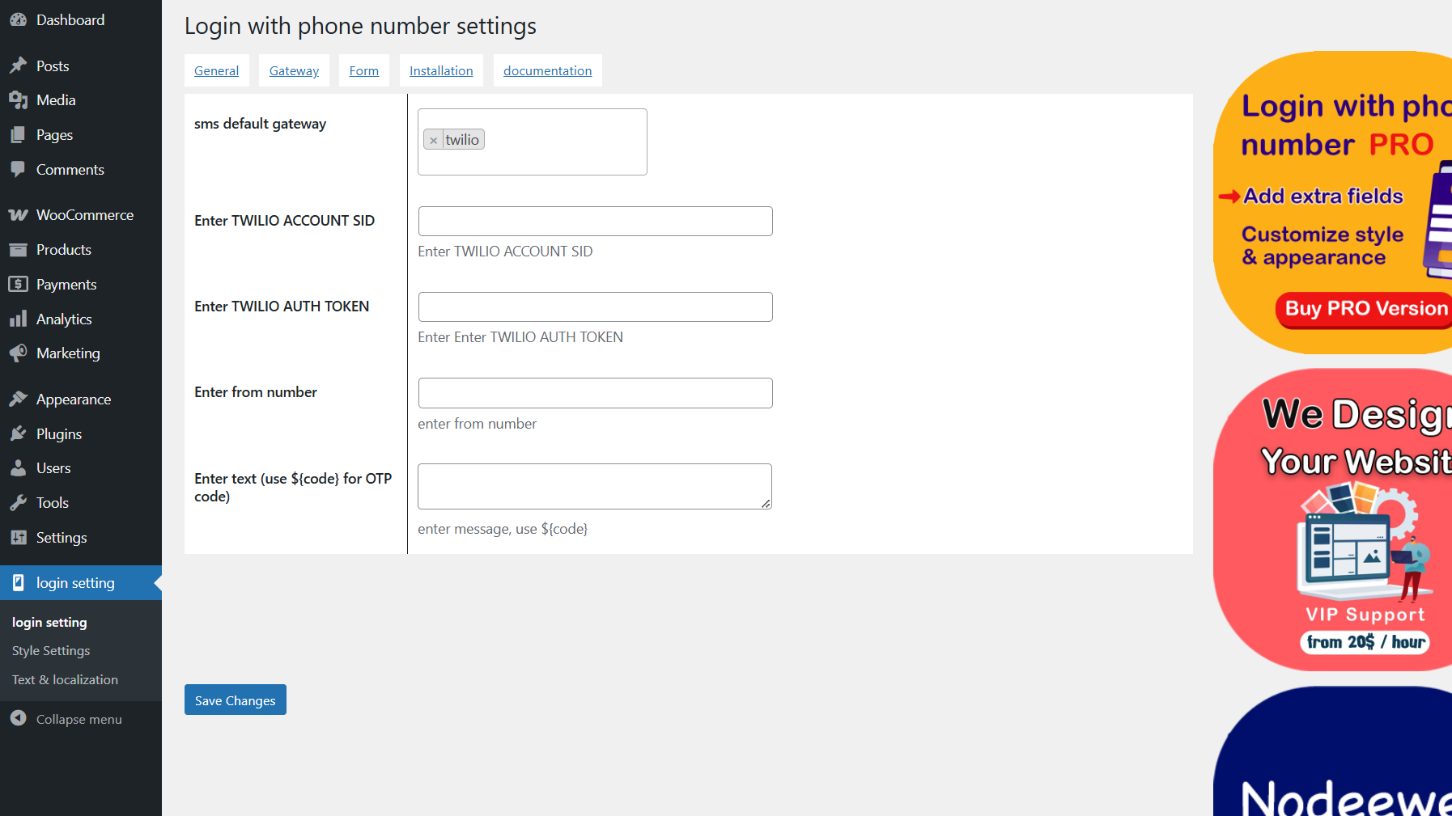Click the Save Changes button
This screenshot has width=1452, height=816.
(236, 700)
